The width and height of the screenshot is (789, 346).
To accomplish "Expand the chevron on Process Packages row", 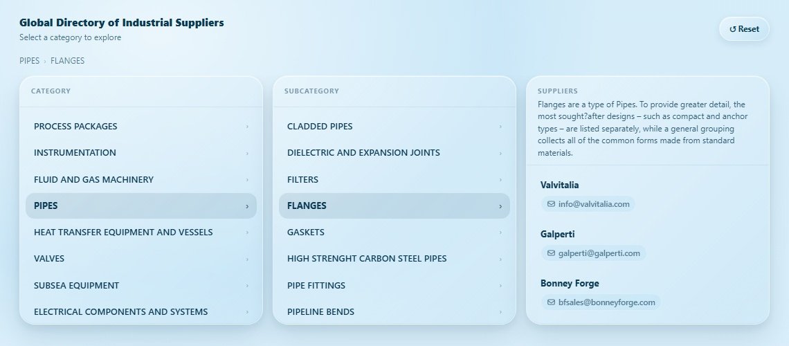I will pyautogui.click(x=247, y=127).
